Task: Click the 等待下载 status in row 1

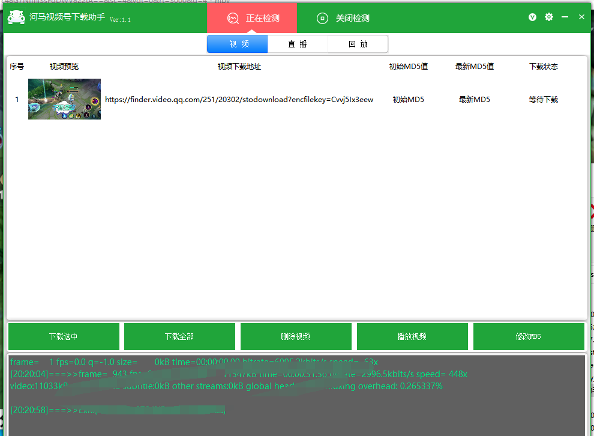Action: pos(543,100)
